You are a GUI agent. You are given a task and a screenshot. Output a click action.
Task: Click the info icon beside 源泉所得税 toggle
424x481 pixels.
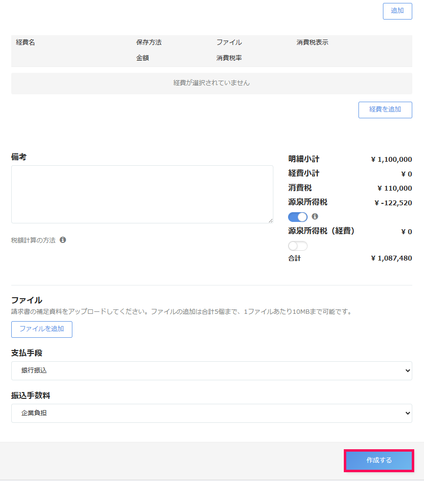click(x=315, y=216)
